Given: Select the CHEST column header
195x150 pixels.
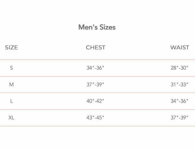Looking at the screenshot, I should [96, 48].
